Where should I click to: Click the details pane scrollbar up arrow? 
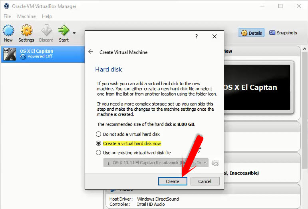(305, 49)
